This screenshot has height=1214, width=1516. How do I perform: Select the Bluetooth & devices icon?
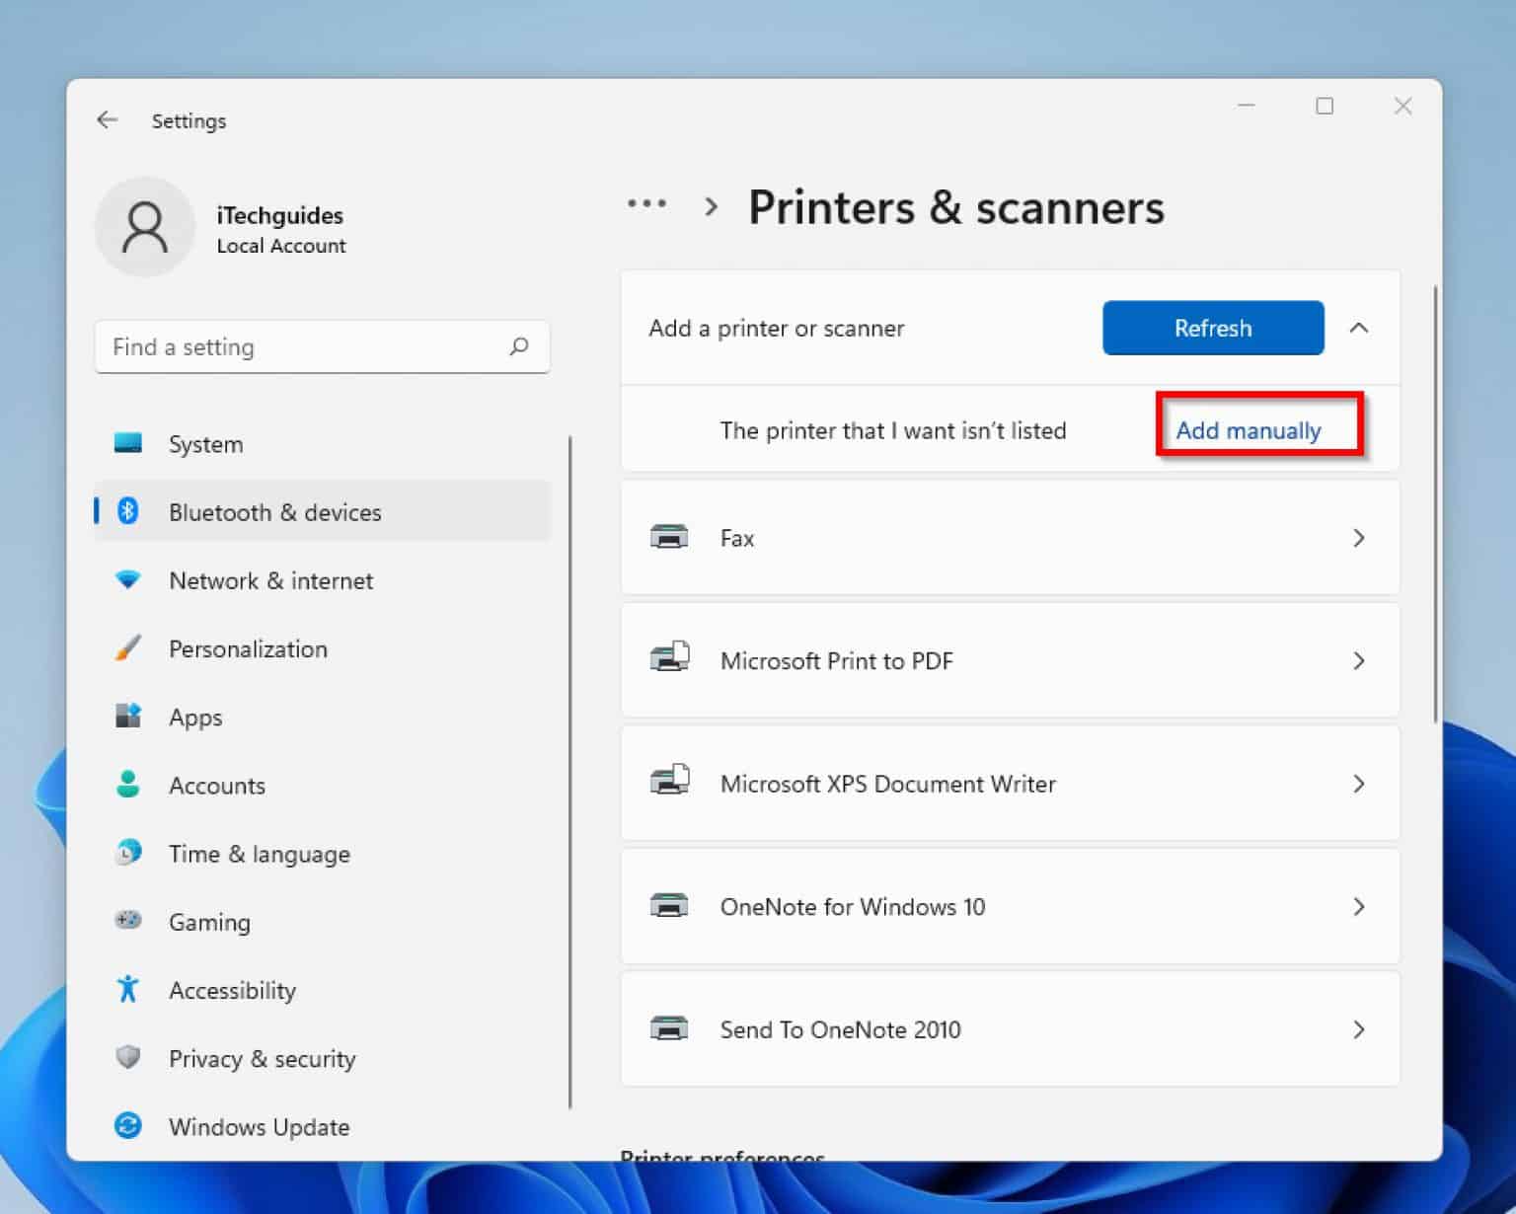coord(128,511)
